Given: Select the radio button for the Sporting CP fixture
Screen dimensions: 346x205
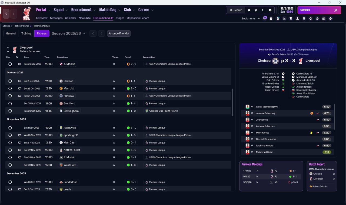Looking at the screenshot, I should [10, 135].
